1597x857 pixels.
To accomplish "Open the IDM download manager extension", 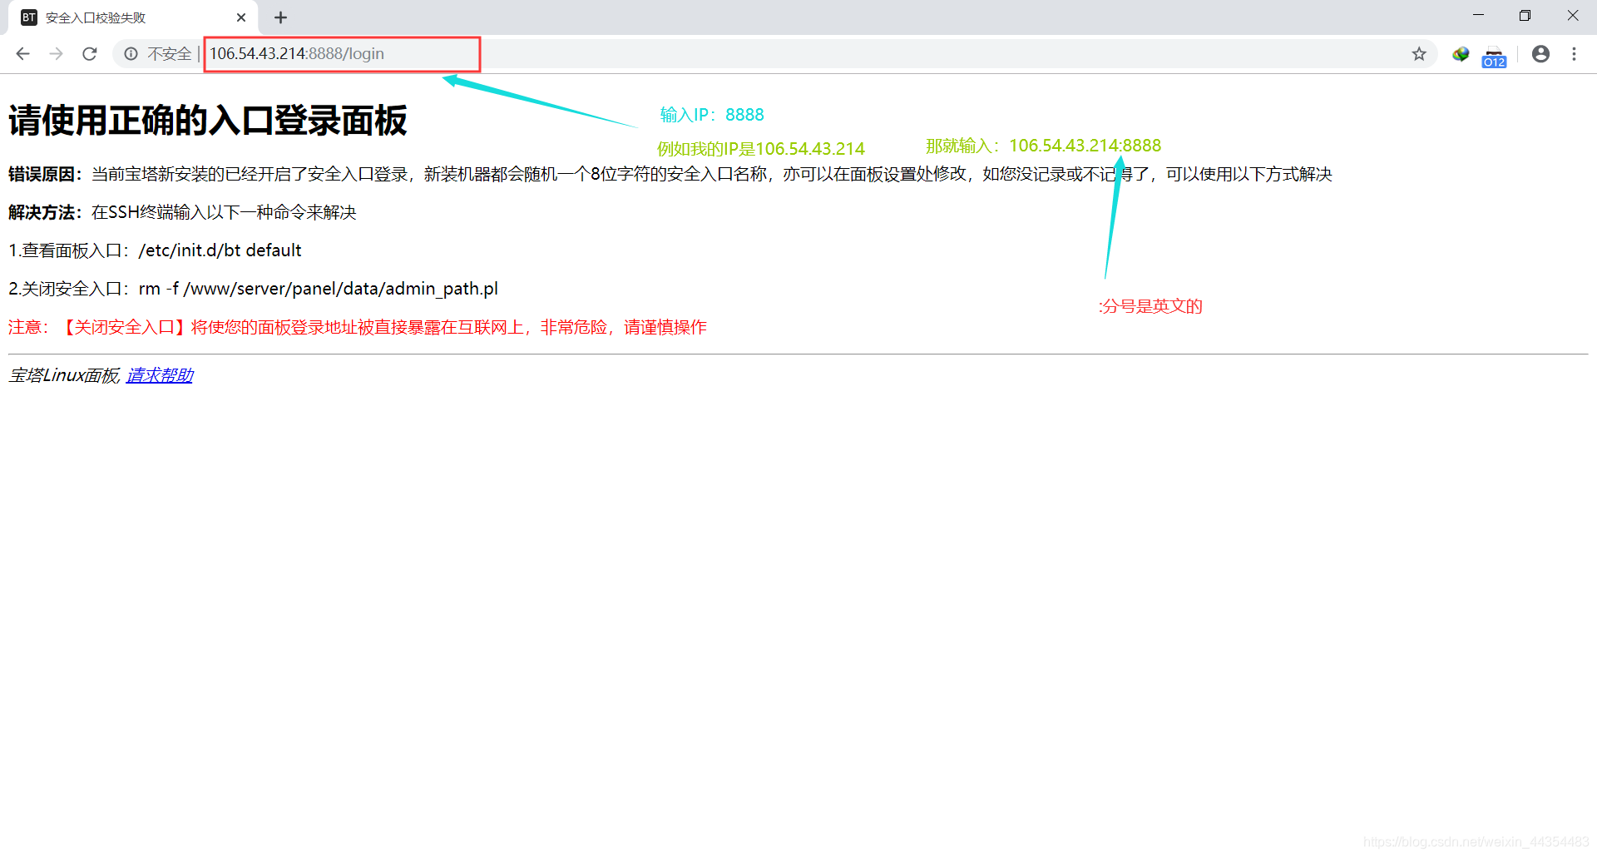I will click(1461, 53).
